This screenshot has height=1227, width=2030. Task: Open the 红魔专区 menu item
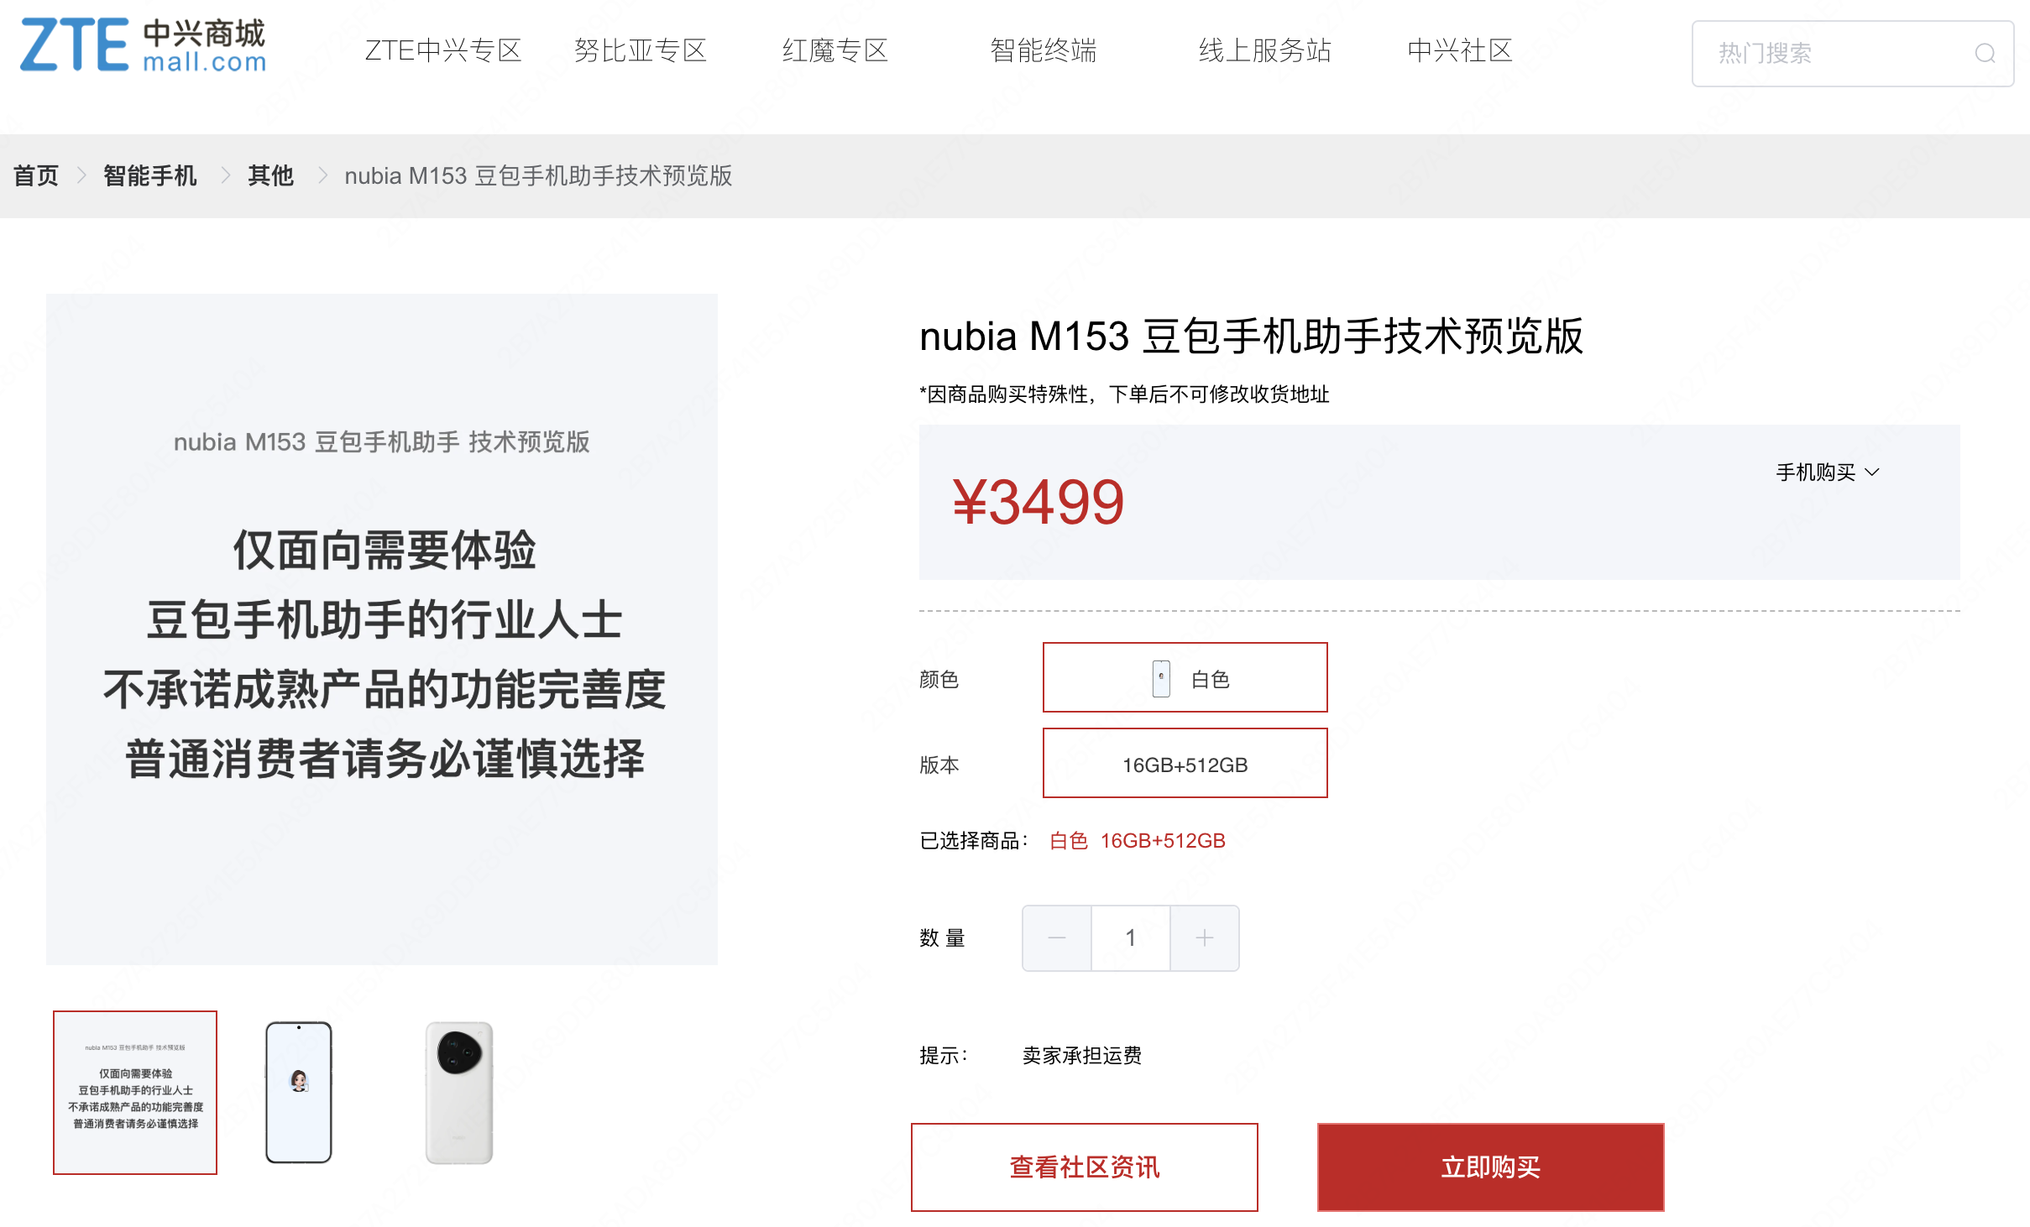[835, 51]
